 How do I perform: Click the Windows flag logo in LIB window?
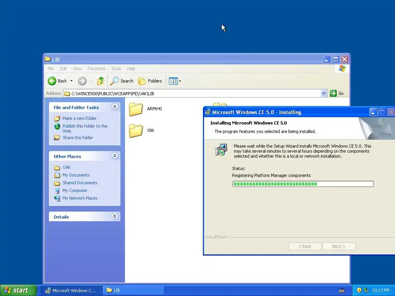342,69
